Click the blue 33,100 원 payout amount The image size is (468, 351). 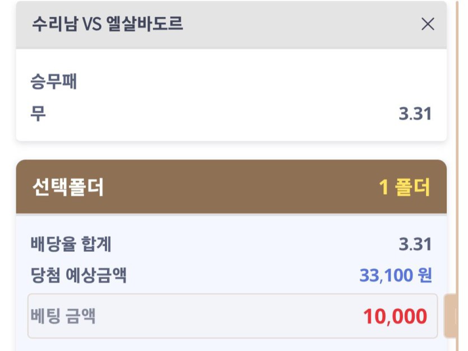(395, 275)
